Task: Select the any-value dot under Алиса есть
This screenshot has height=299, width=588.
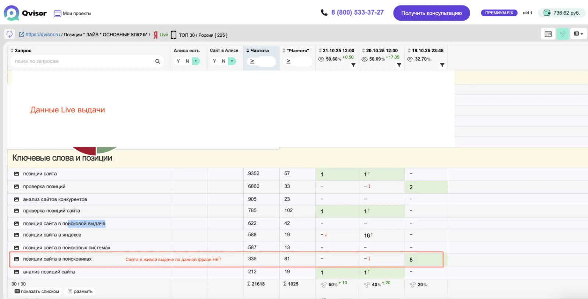Action: [196, 61]
